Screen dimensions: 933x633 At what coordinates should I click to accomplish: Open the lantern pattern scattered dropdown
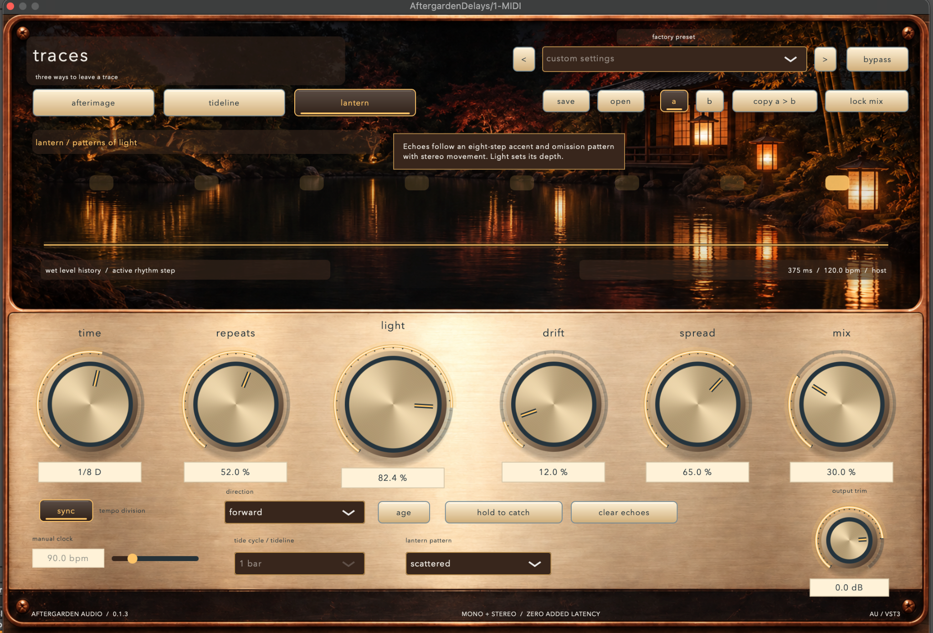coord(478,563)
